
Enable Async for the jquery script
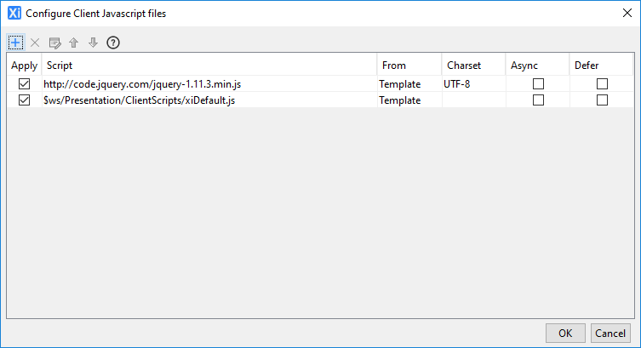coord(538,84)
